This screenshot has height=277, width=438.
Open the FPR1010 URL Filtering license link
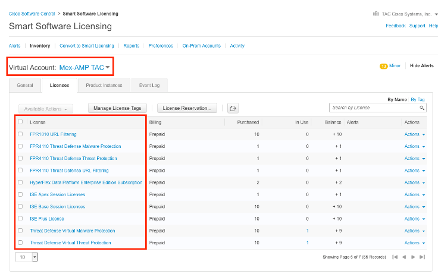click(53, 134)
